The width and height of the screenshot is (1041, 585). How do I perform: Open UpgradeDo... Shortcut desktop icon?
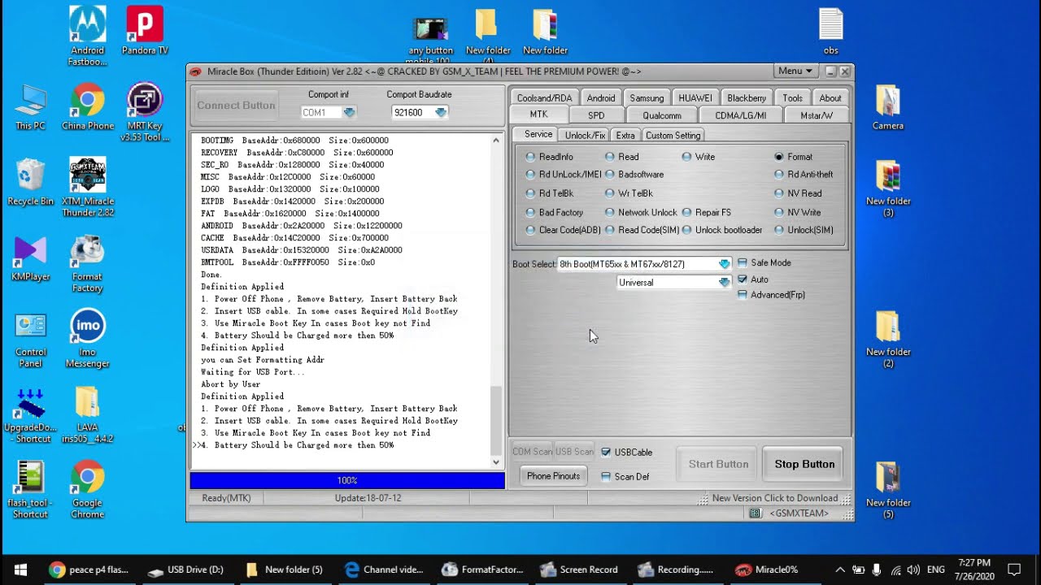click(30, 414)
